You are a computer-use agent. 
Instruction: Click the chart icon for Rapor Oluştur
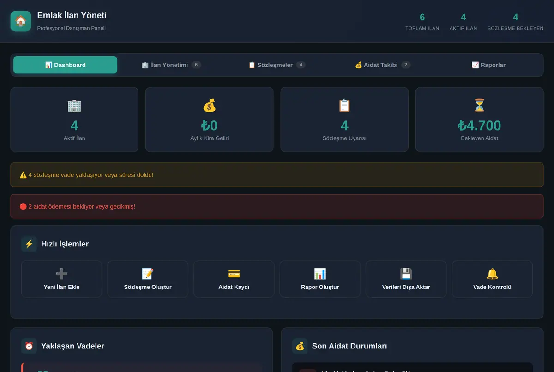point(320,274)
